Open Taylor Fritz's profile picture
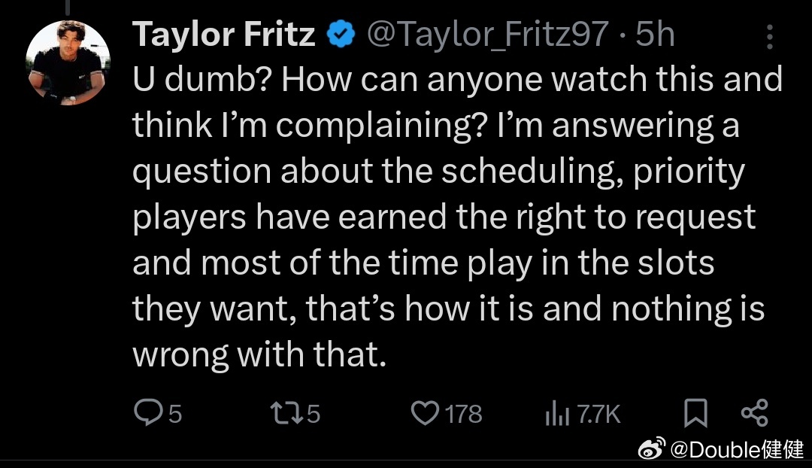The image size is (812, 468). pos(68,63)
